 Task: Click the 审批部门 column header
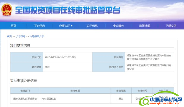pos(25,91)
